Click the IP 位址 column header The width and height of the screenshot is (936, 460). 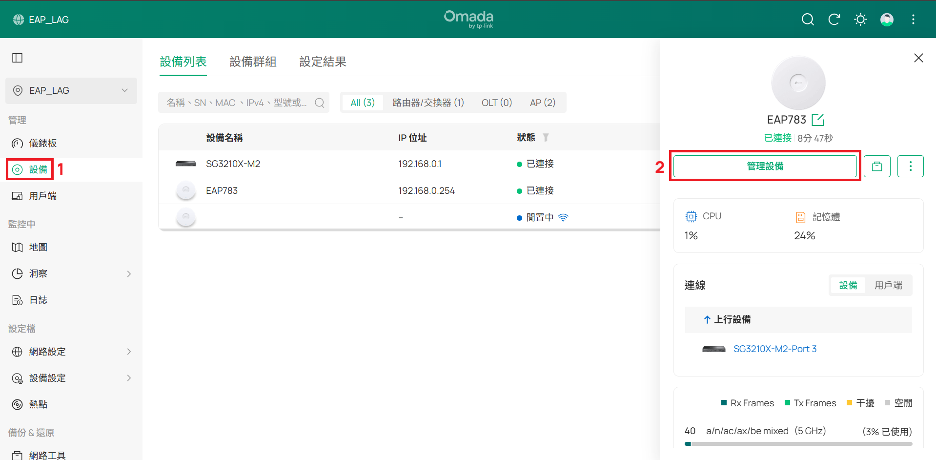(412, 138)
